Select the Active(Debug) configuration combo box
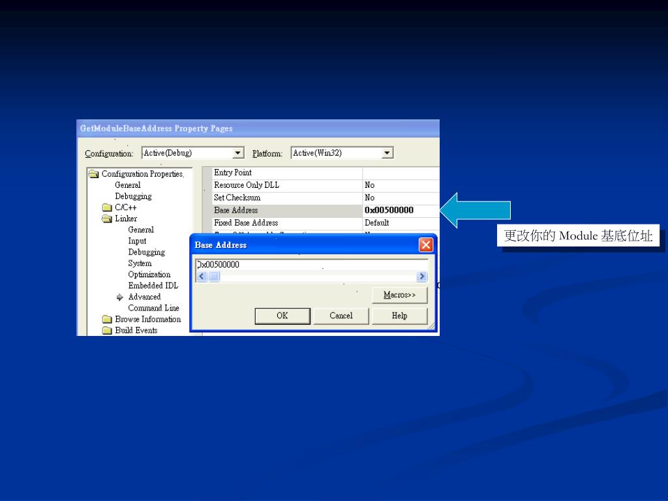This screenshot has width=668, height=501. tap(192, 153)
